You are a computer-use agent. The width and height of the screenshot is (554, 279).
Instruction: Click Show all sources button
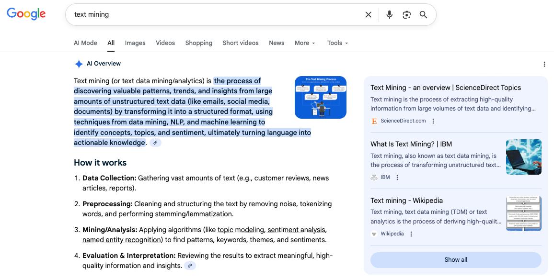point(456,260)
